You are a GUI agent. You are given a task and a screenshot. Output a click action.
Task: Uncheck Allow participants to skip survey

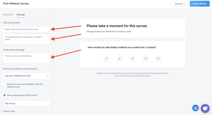pos(4,95)
